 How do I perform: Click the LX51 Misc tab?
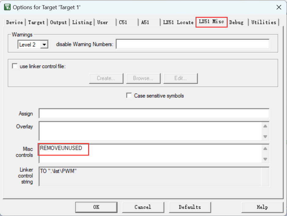(x=211, y=22)
